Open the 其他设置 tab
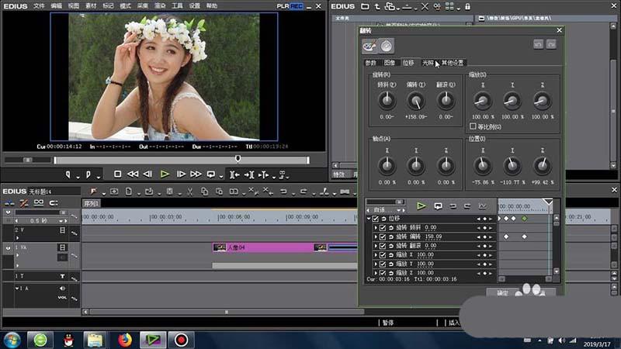 click(453, 62)
